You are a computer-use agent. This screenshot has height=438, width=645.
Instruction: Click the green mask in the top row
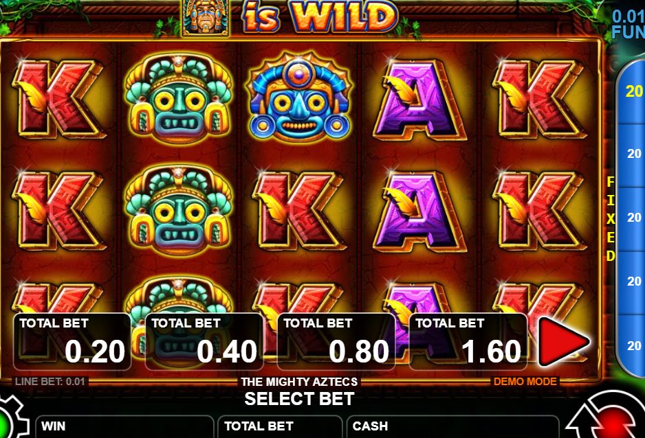pyautogui.click(x=179, y=99)
